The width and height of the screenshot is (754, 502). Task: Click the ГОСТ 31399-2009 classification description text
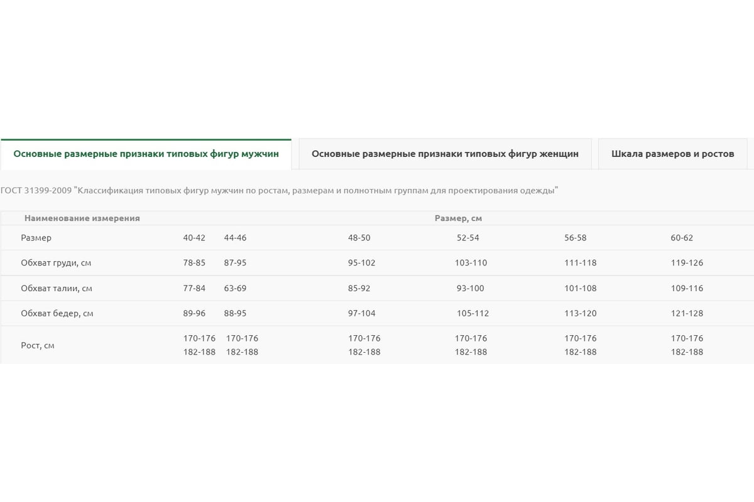tap(280, 190)
